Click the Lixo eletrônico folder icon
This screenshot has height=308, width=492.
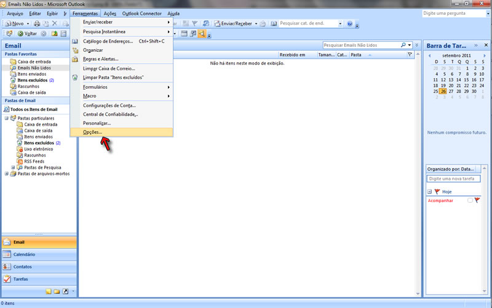(20, 149)
